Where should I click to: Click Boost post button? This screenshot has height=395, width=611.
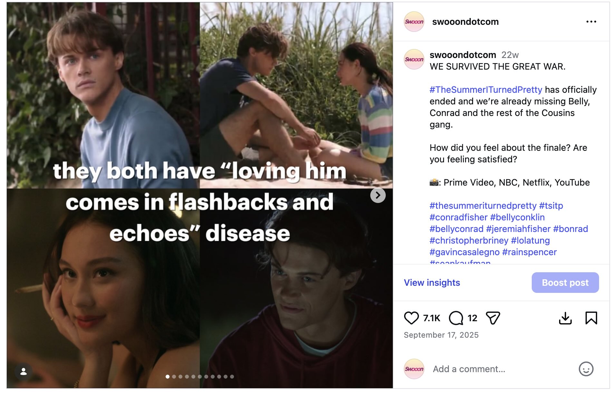[x=565, y=283]
